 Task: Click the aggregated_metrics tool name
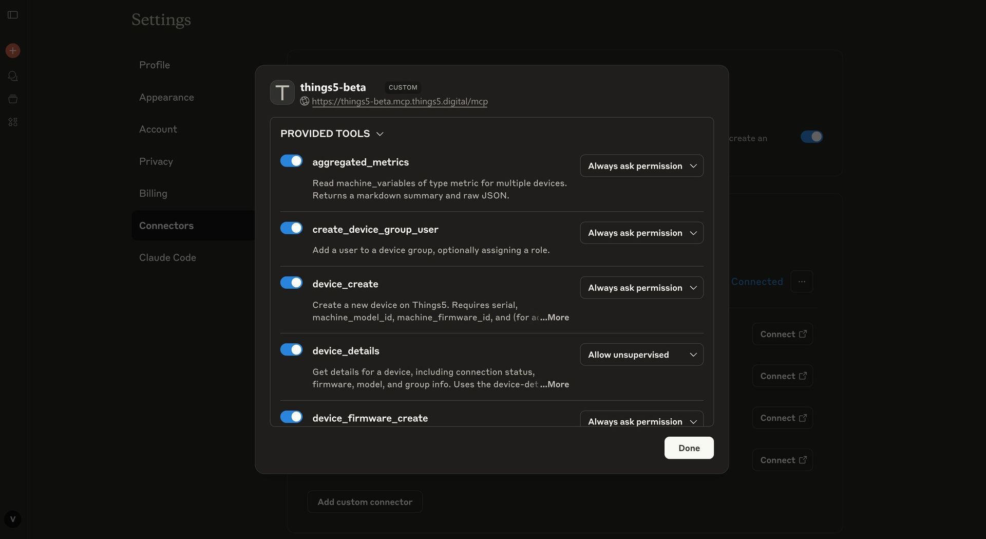pyautogui.click(x=361, y=162)
